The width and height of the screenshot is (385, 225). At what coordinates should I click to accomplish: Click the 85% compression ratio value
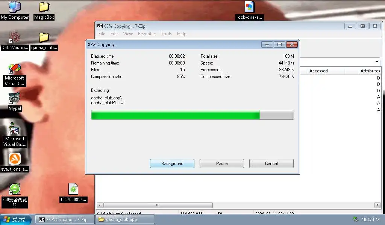181,76
